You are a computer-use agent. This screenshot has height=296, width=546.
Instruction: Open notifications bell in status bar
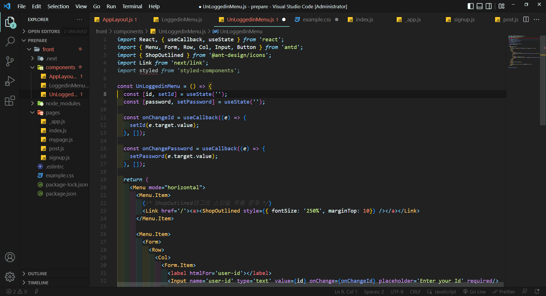537,291
